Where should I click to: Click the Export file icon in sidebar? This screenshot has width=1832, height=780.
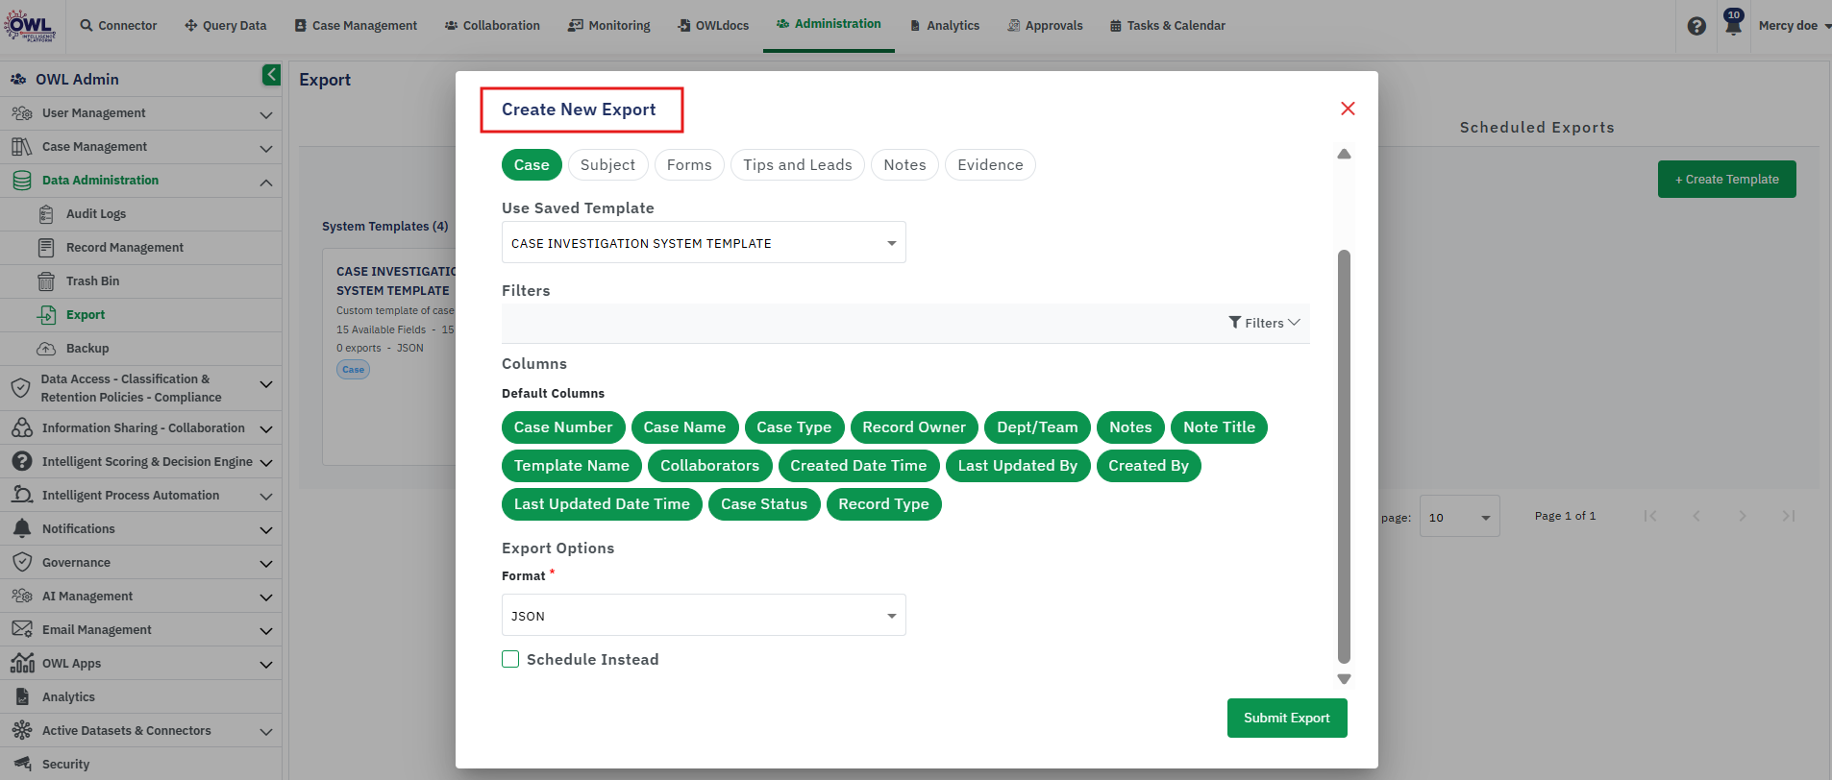click(46, 315)
